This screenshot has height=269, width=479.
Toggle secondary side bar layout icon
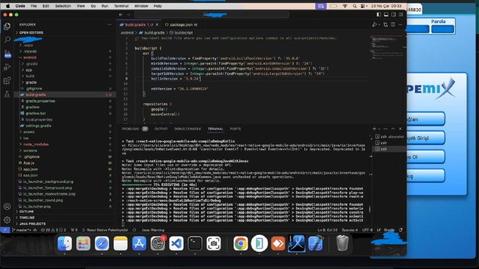click(393, 14)
